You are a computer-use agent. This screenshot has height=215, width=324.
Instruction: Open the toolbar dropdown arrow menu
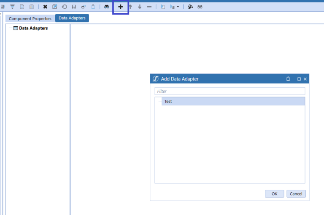tap(178, 7)
